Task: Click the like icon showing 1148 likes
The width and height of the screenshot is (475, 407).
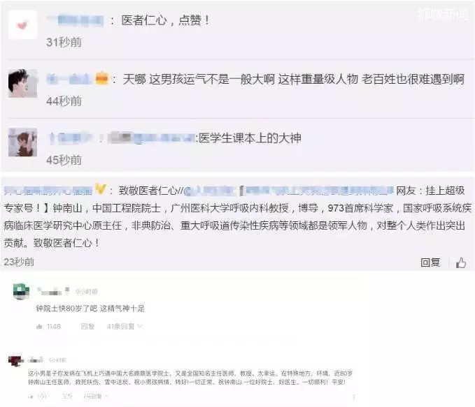Action: [x=39, y=327]
